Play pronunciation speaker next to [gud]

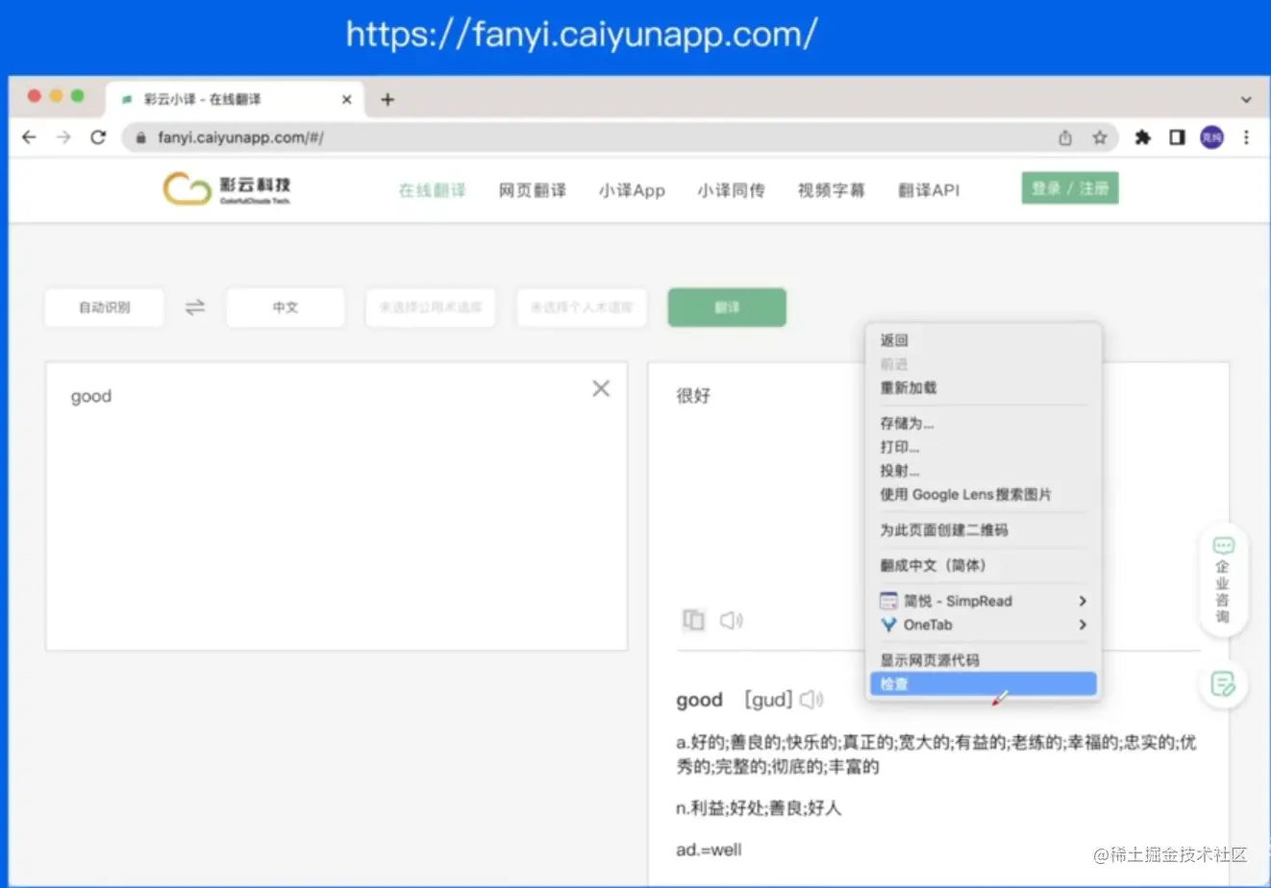click(812, 699)
